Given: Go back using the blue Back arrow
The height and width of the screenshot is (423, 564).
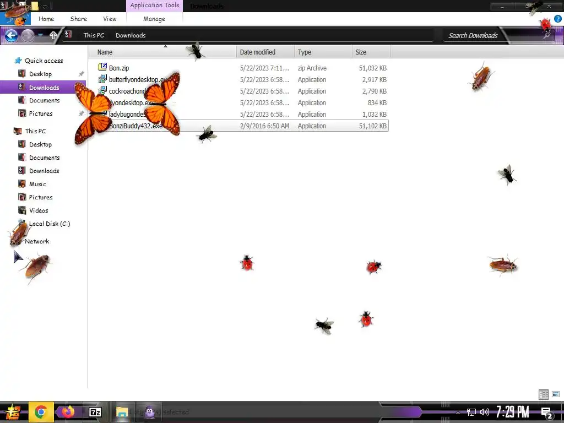Looking at the screenshot, I should [11, 35].
